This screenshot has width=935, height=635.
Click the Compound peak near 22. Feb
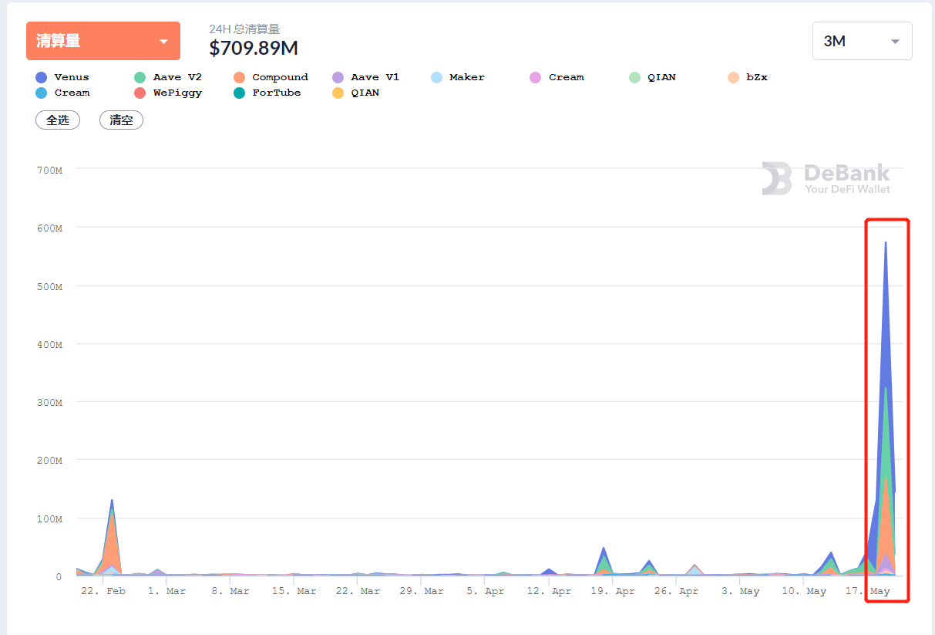coord(112,540)
